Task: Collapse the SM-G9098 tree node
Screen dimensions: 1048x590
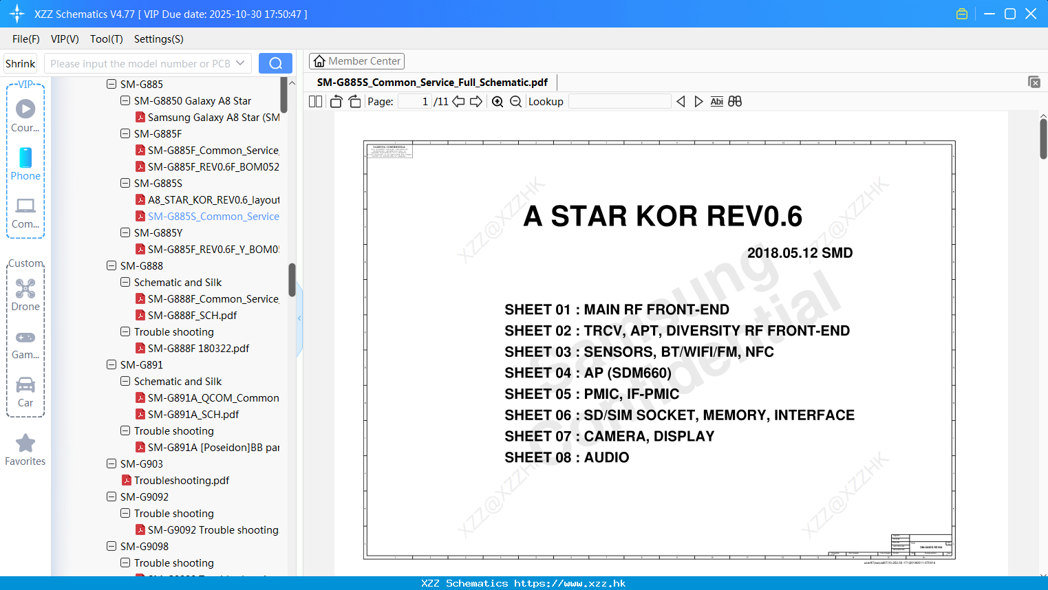Action: coord(111,546)
